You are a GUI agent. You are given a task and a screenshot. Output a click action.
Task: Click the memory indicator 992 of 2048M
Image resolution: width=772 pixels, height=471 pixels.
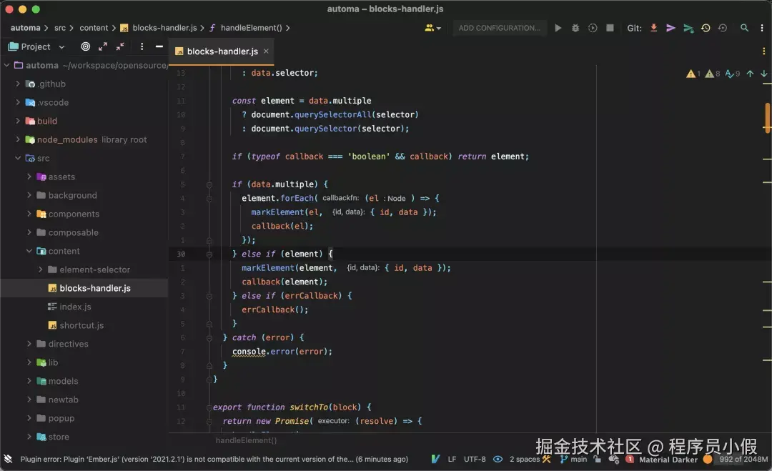tap(743, 459)
